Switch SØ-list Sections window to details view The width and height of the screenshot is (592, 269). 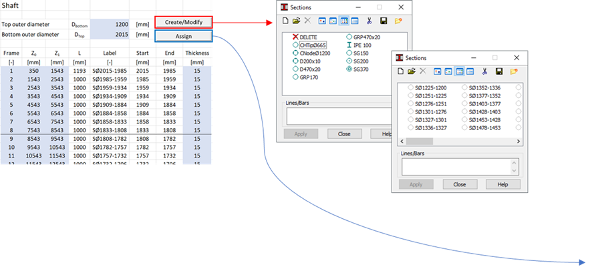[x=470, y=71]
